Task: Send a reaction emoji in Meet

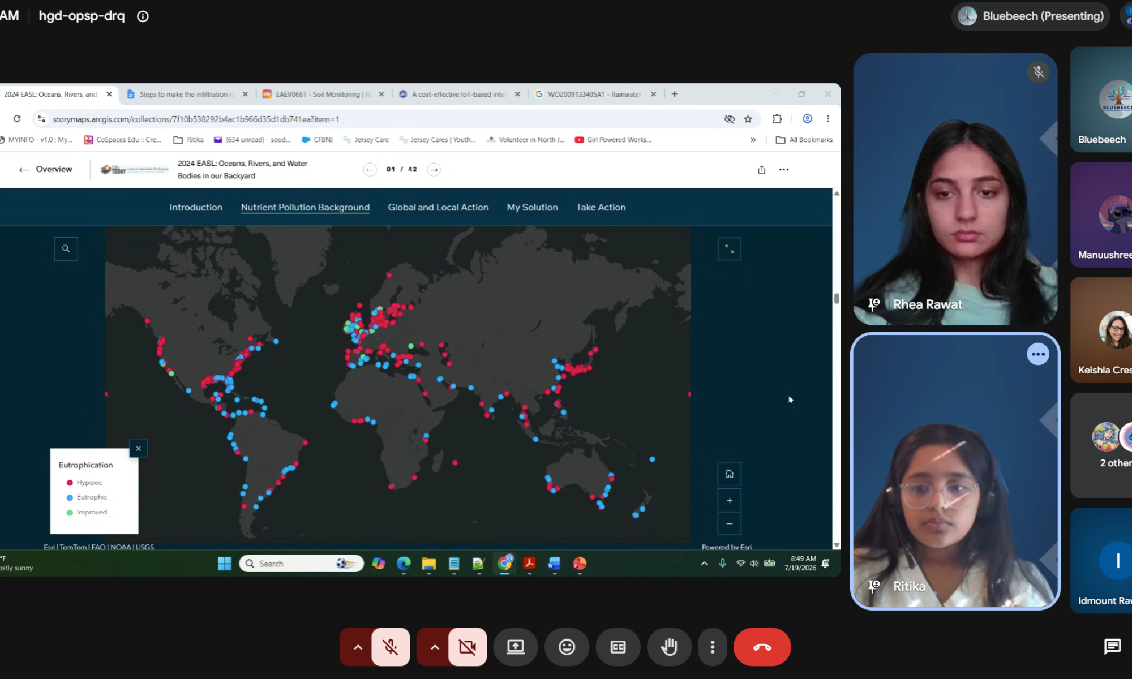Action: [x=567, y=647]
